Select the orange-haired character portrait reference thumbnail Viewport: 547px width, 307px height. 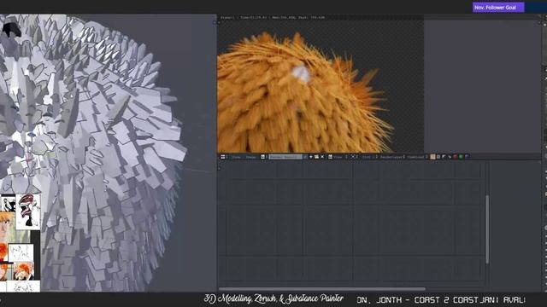pos(24,271)
